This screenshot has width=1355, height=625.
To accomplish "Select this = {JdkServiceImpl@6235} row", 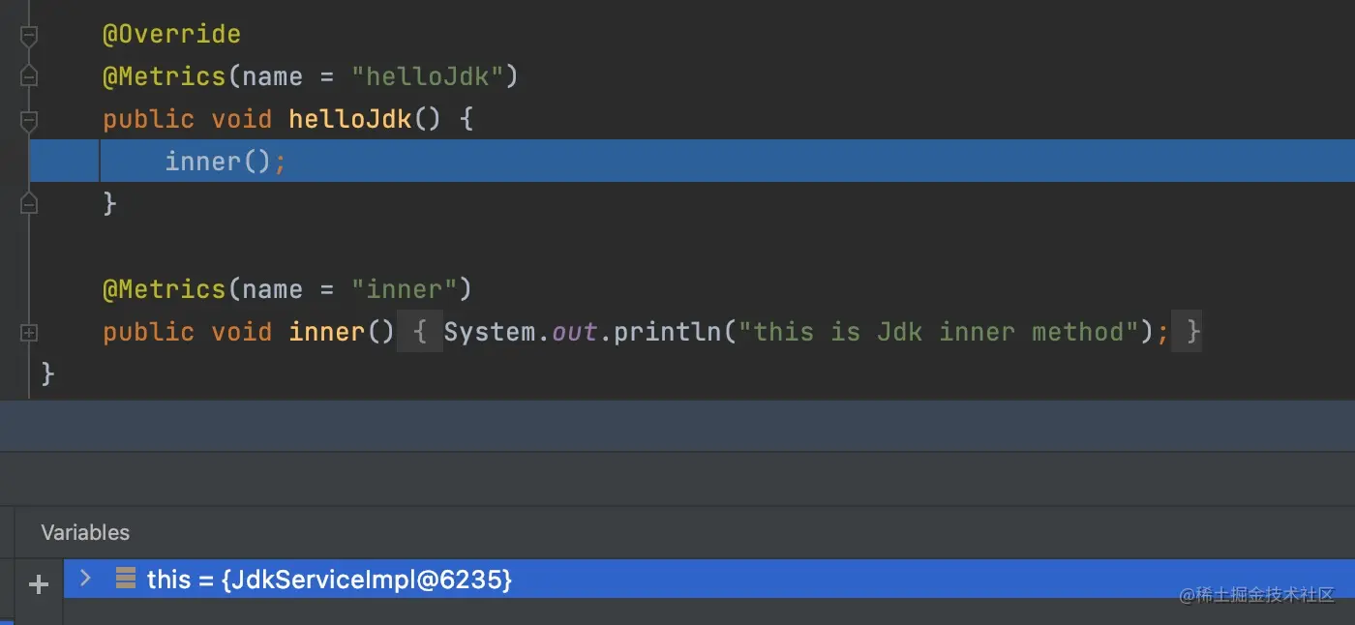I will (x=708, y=579).
